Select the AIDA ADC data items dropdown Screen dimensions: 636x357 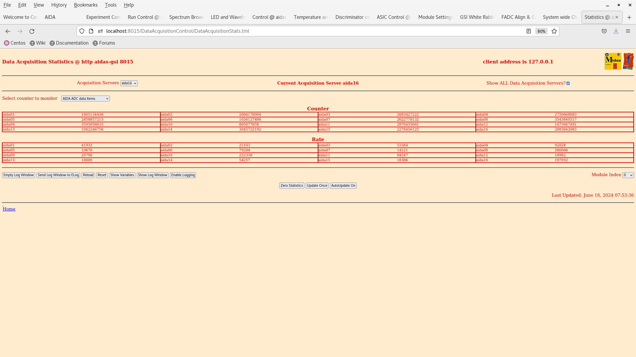coord(85,99)
